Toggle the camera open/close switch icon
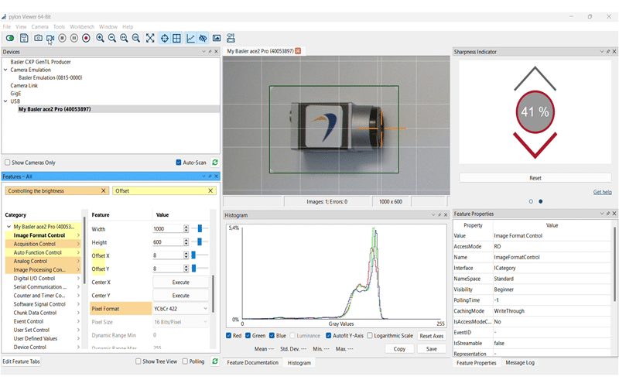 pos(10,38)
